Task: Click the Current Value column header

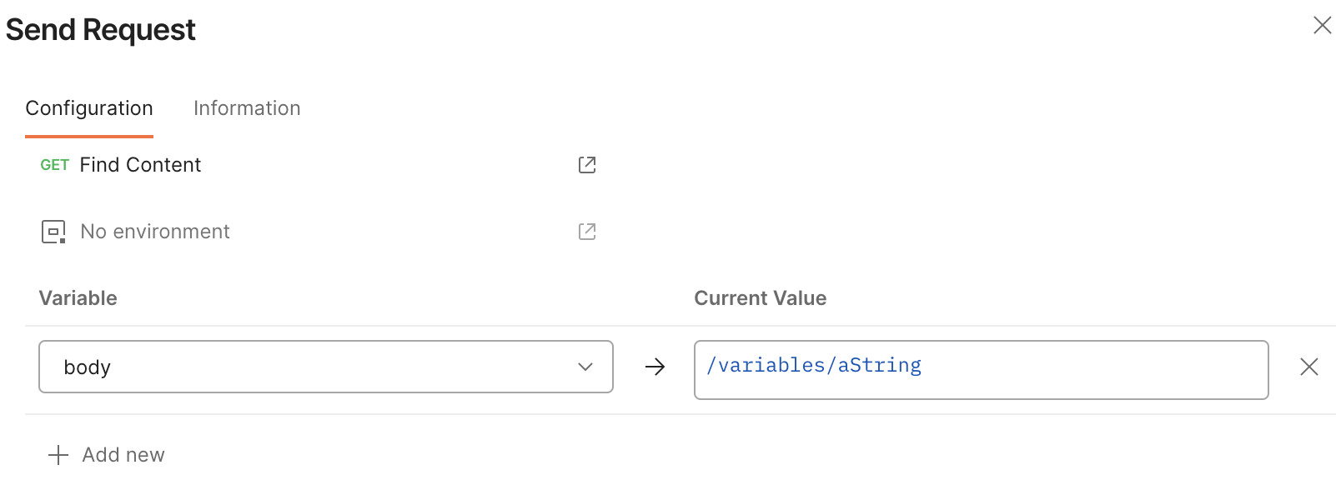Action: (760, 298)
